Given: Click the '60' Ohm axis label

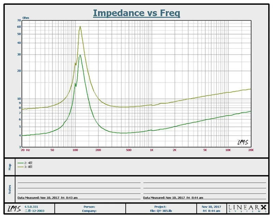Looking at the screenshot, I should (19, 27).
